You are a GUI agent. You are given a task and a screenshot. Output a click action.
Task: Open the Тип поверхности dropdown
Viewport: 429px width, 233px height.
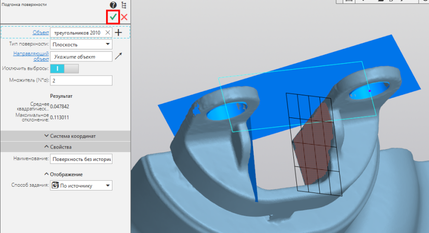pyautogui.click(x=81, y=44)
